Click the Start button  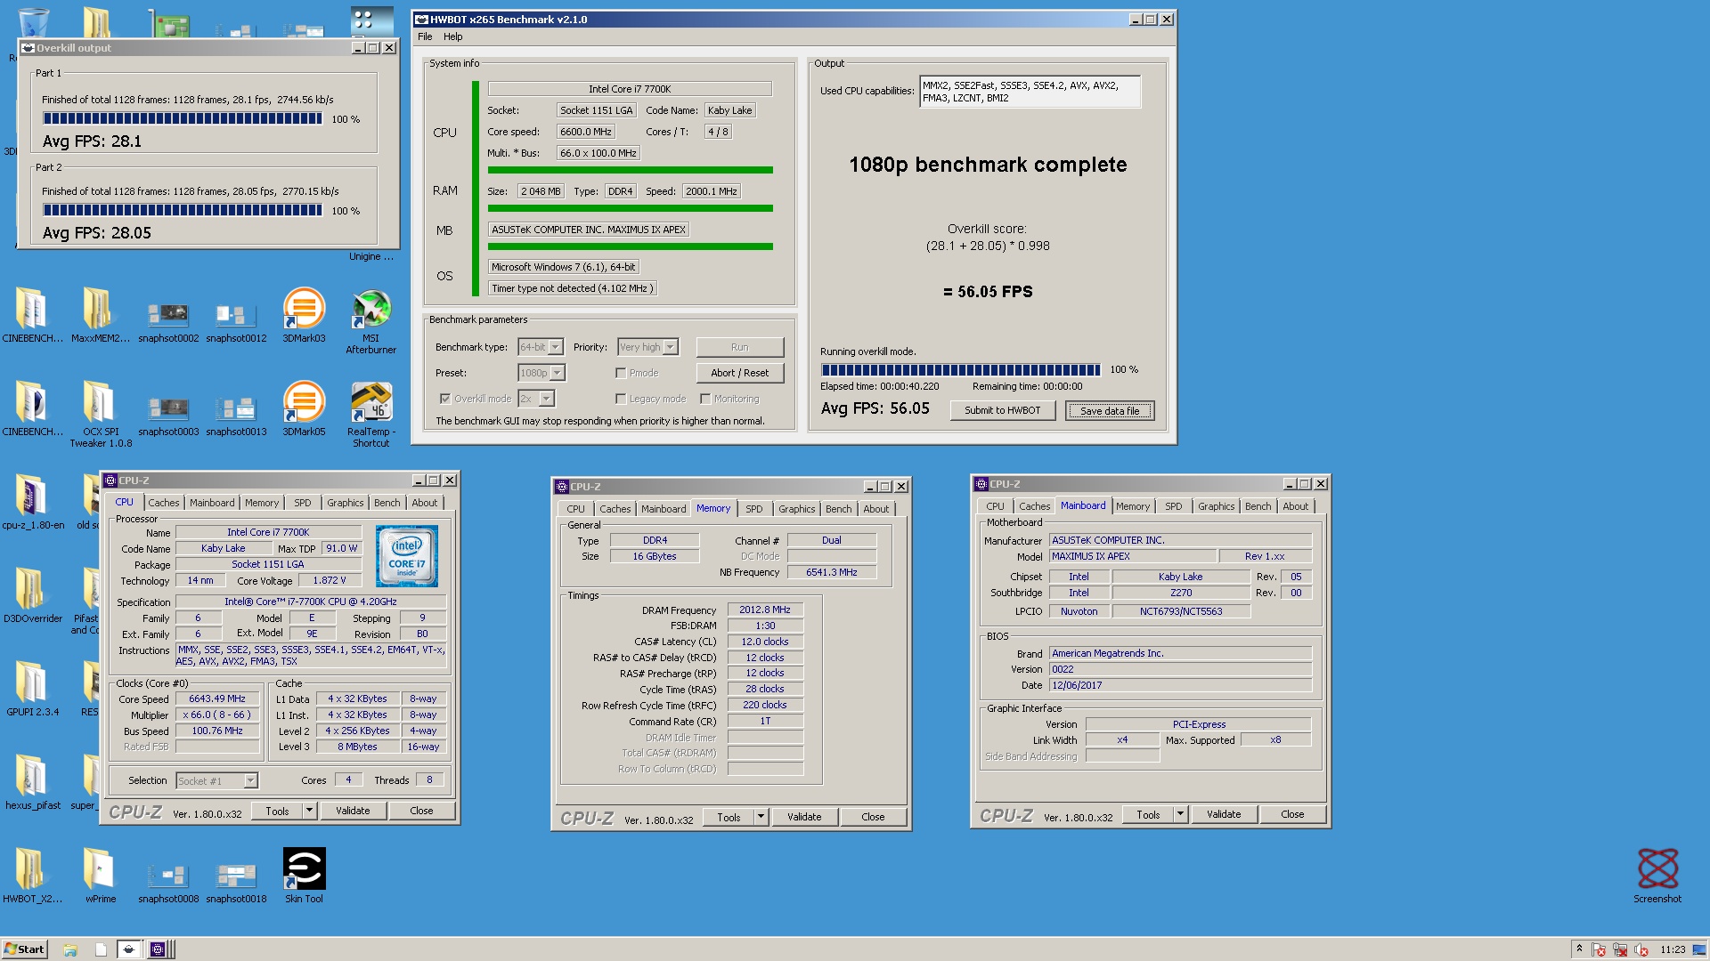click(24, 949)
